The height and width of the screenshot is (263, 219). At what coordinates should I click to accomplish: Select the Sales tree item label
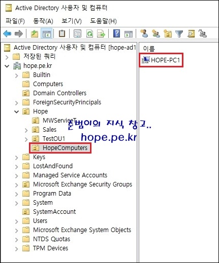[x=49, y=130]
